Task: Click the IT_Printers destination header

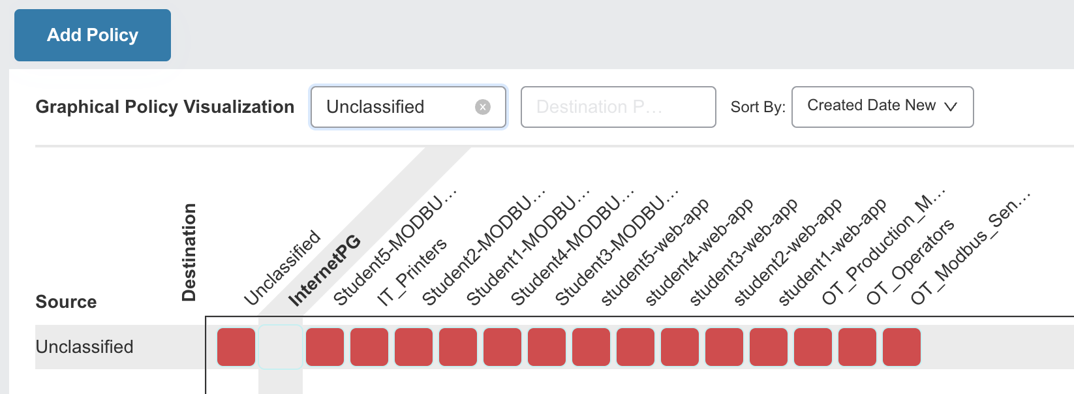Action: coord(412,271)
